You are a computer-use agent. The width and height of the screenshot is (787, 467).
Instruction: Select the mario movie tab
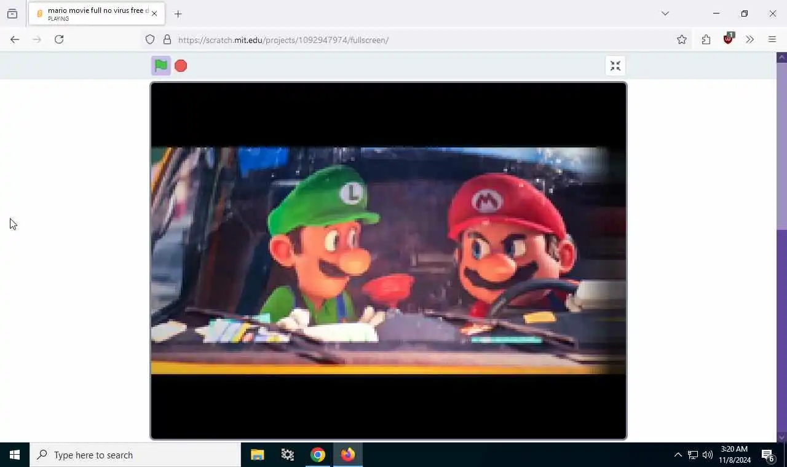[96, 14]
